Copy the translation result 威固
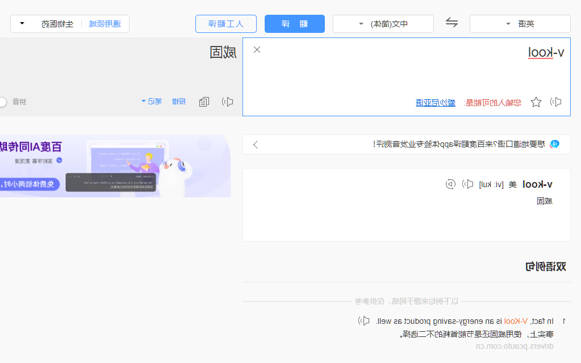The image size is (581, 363). (x=204, y=102)
